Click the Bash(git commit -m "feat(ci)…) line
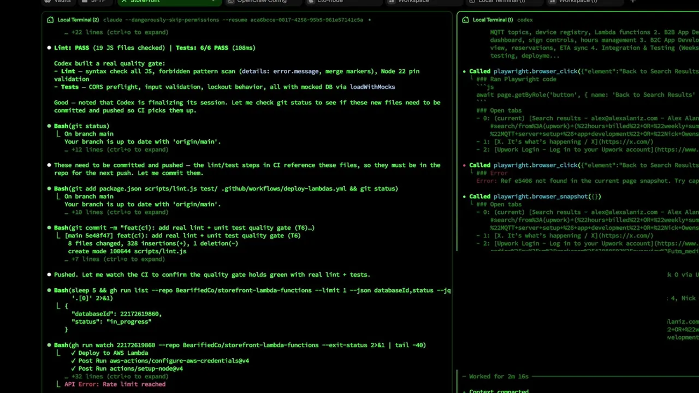The width and height of the screenshot is (699, 393). point(184,228)
